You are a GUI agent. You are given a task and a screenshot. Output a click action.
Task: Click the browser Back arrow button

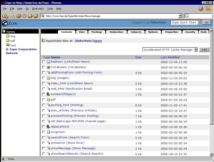4,16
